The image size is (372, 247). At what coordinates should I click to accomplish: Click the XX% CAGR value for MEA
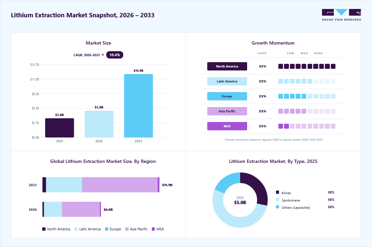[262, 126]
